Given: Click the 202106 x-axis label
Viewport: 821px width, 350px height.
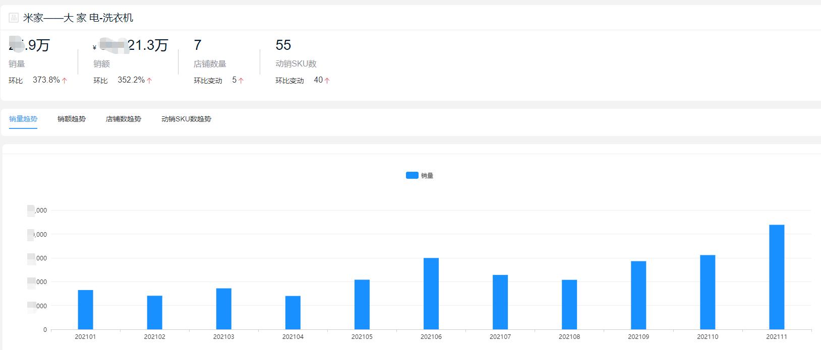Looking at the screenshot, I should [x=431, y=337].
